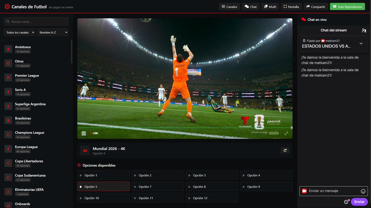The width and height of the screenshot is (371, 208).
Task: Click the A icon for Amistosos
Action: click(x=8, y=49)
